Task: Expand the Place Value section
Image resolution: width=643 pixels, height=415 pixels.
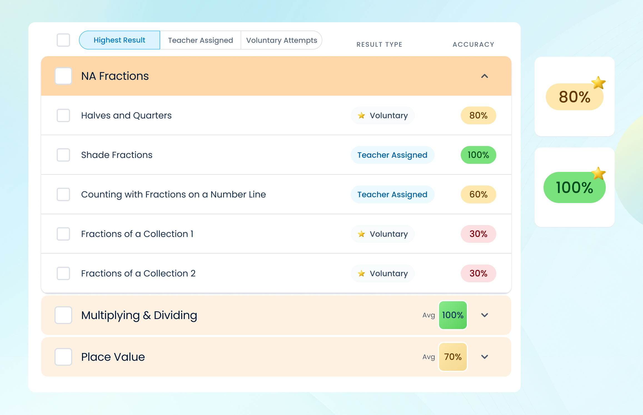Action: [x=485, y=357]
